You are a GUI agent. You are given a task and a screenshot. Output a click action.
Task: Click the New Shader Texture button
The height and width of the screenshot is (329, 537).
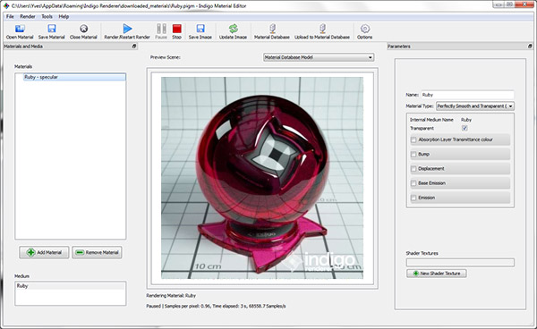coord(437,274)
